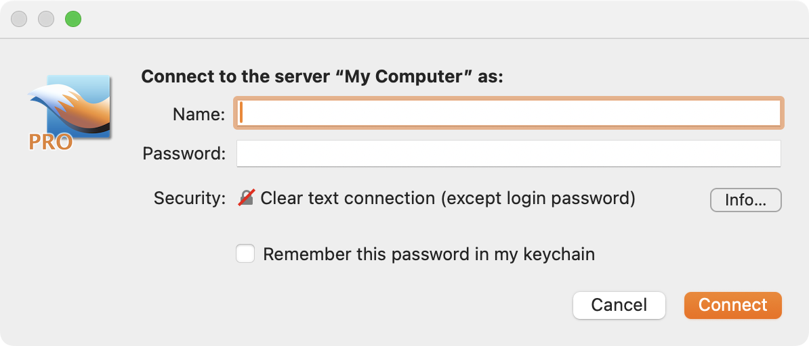Viewport: 809px width, 346px height.
Task: Focus the Name text field
Action: [x=508, y=114]
